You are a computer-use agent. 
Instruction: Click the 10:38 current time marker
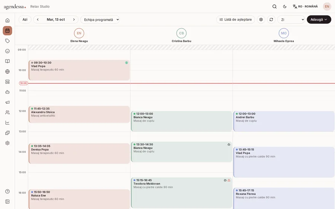[x=23, y=83]
